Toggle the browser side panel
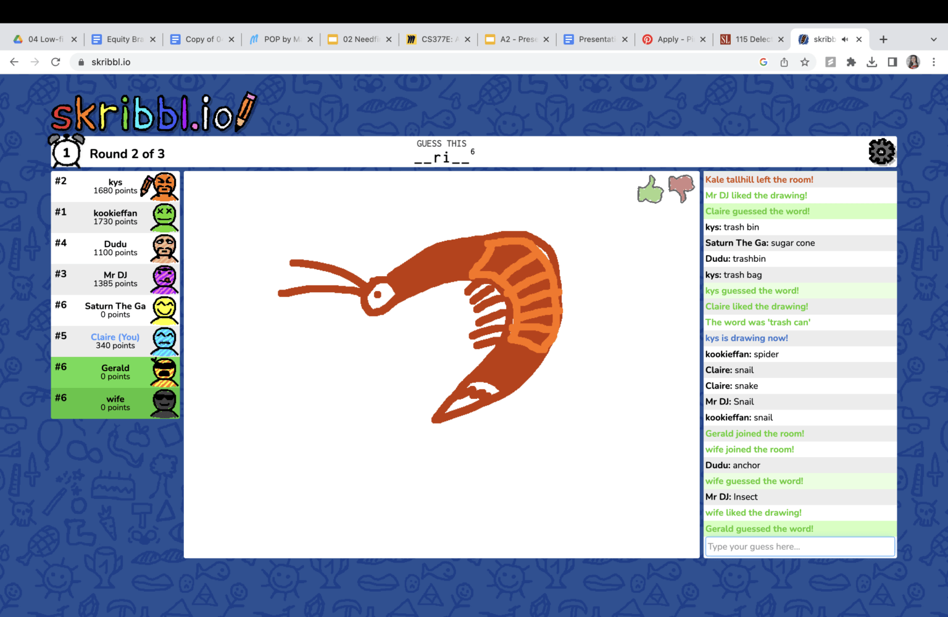 [892, 62]
